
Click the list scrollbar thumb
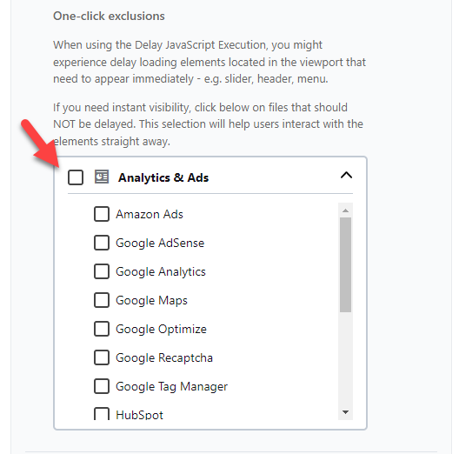tap(345, 264)
